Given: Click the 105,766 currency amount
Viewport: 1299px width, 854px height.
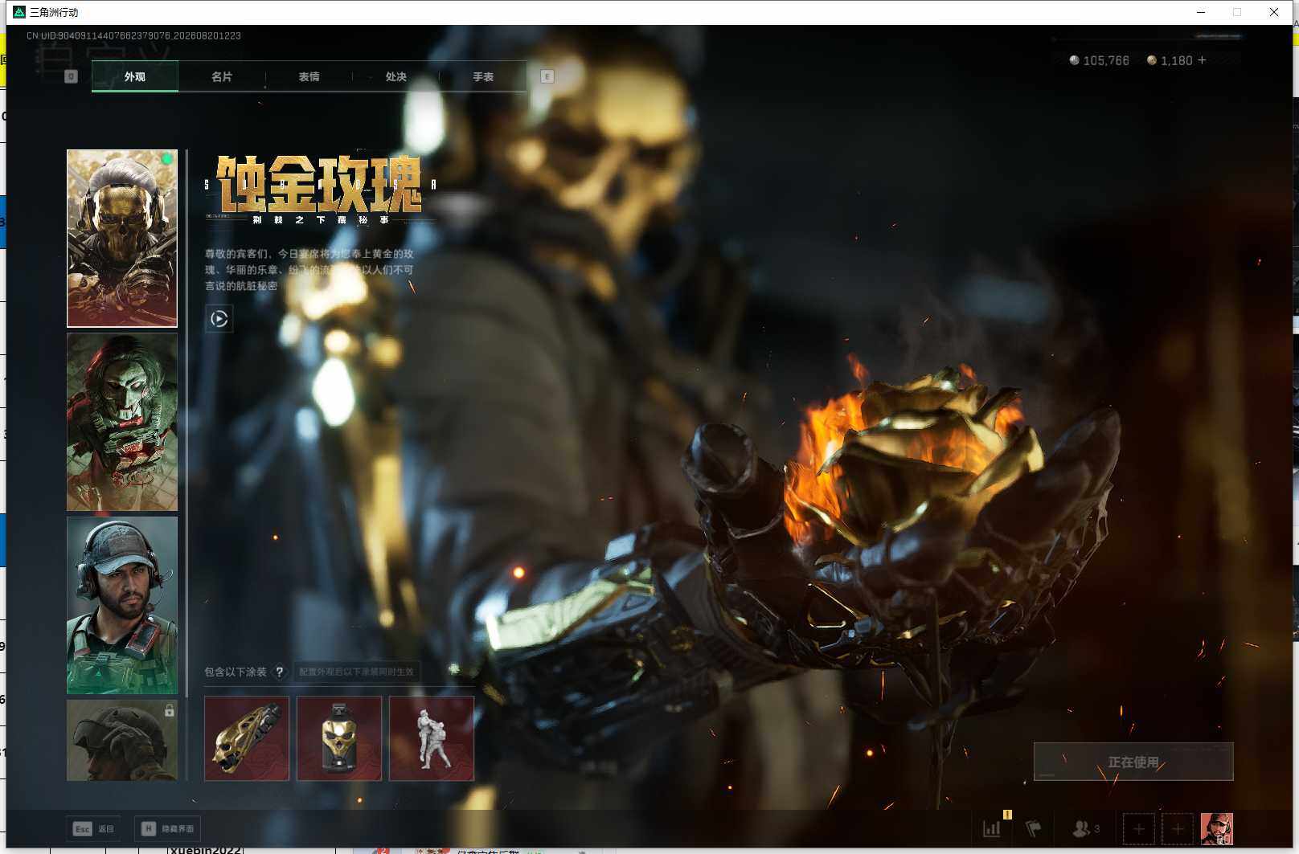Looking at the screenshot, I should point(1106,60).
